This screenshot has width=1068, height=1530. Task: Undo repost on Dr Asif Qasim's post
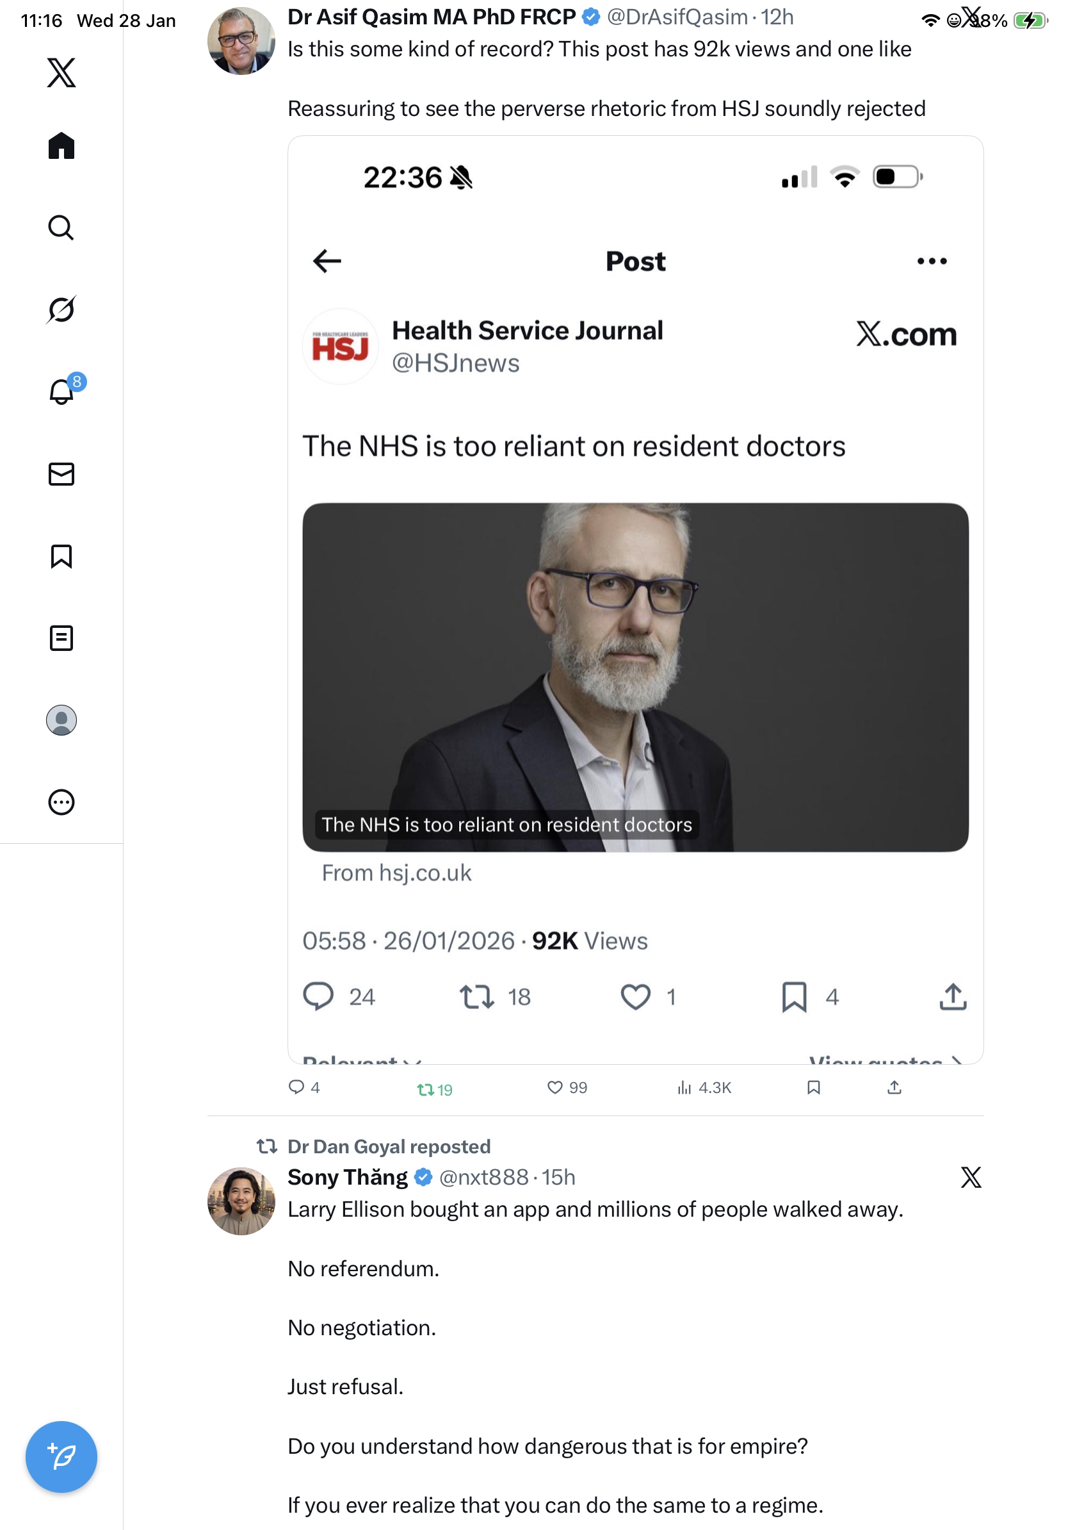pos(425,1090)
